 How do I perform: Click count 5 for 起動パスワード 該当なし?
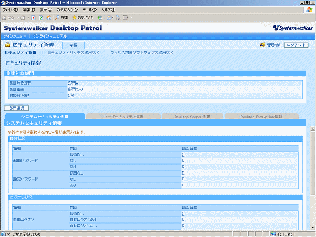click(x=183, y=154)
